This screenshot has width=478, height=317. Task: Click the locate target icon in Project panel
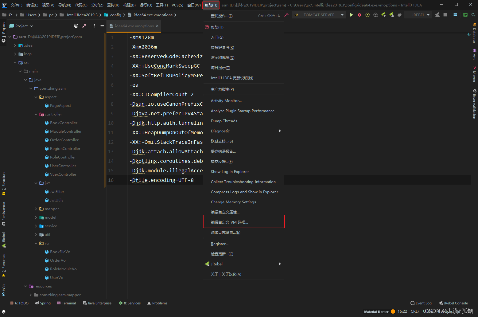(x=76, y=26)
